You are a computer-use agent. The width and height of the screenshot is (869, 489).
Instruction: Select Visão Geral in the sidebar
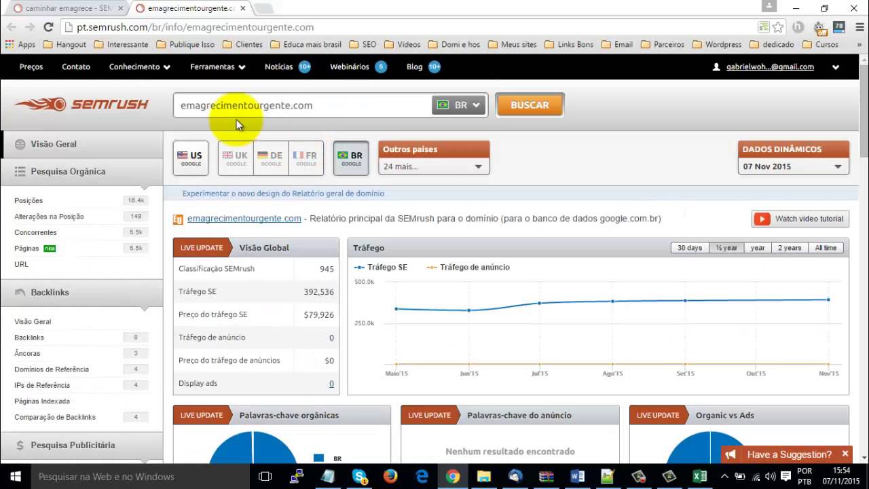(81, 144)
